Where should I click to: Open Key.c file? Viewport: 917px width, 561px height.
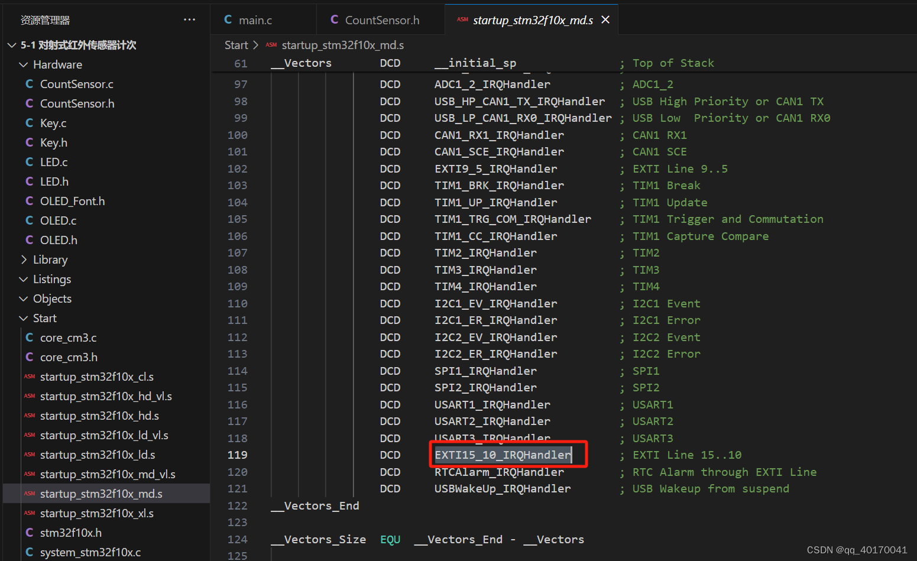tap(53, 123)
